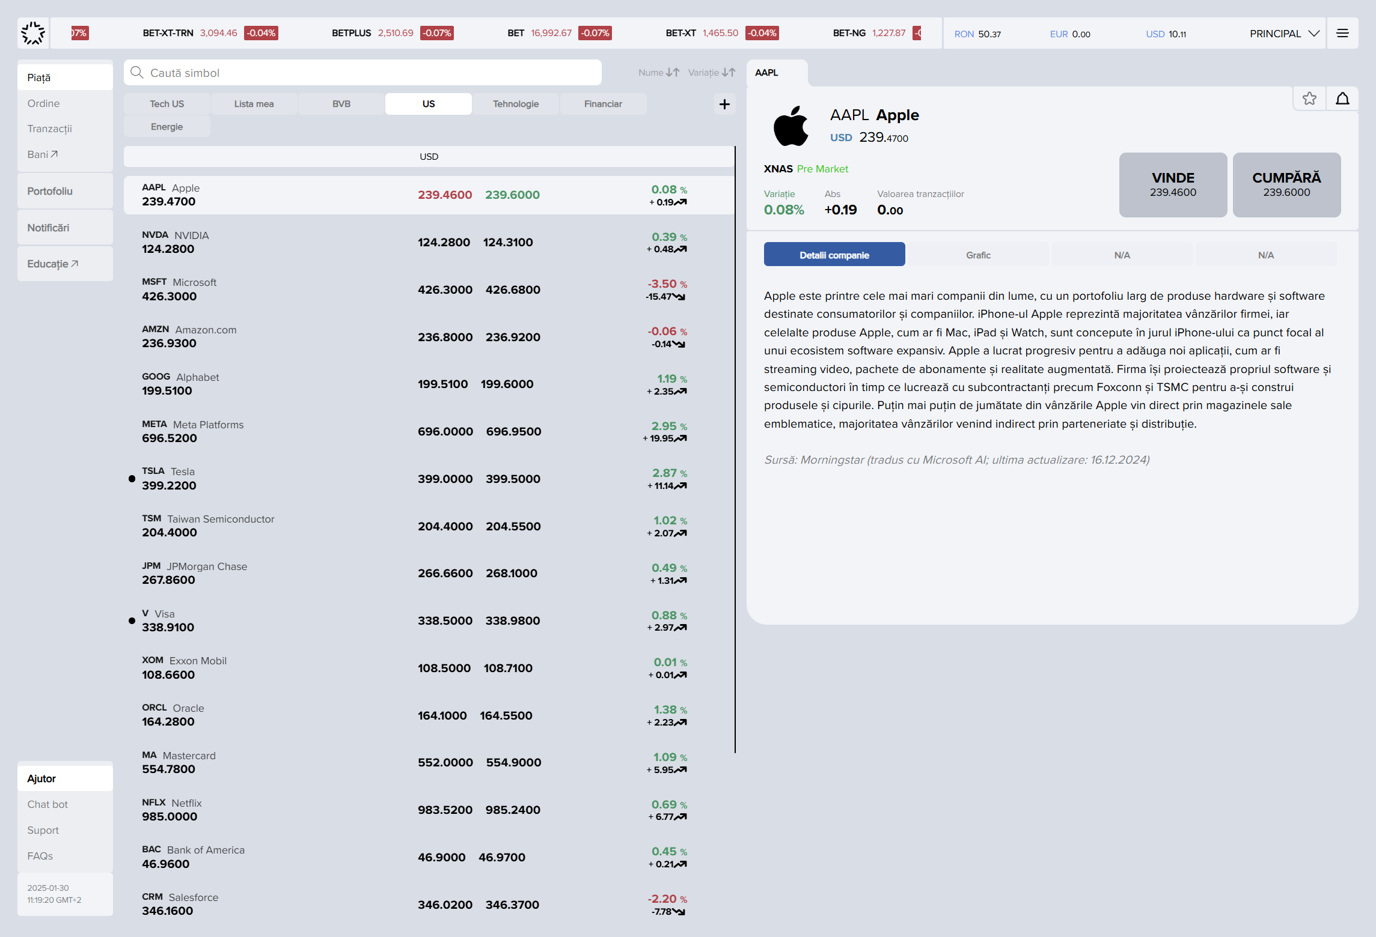Select the ORCL Oracle row
The width and height of the screenshot is (1376, 937).
pyautogui.click(x=429, y=715)
